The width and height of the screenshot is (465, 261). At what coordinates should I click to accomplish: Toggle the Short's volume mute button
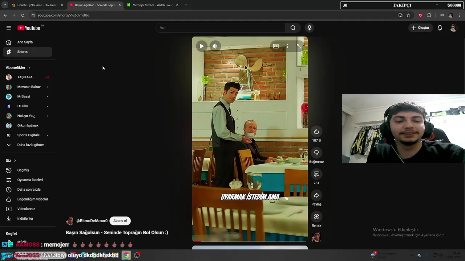point(215,46)
